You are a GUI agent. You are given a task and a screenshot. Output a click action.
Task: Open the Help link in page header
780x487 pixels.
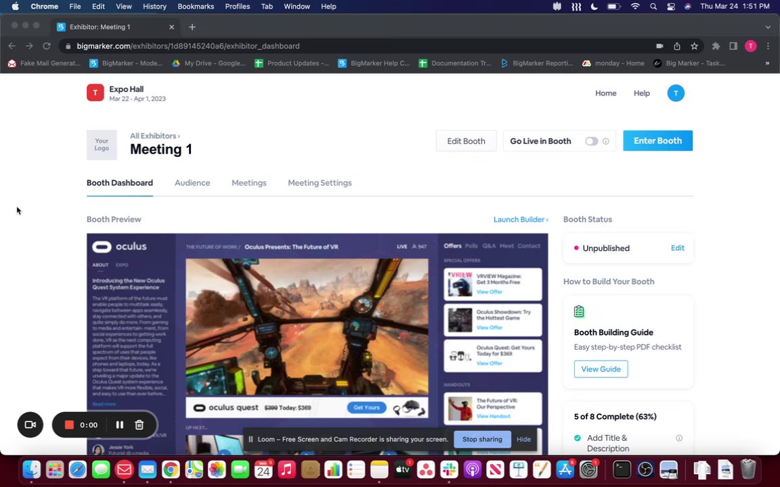(641, 93)
